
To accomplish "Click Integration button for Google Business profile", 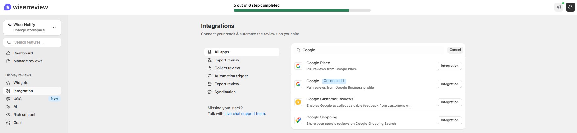I will [450, 84].
